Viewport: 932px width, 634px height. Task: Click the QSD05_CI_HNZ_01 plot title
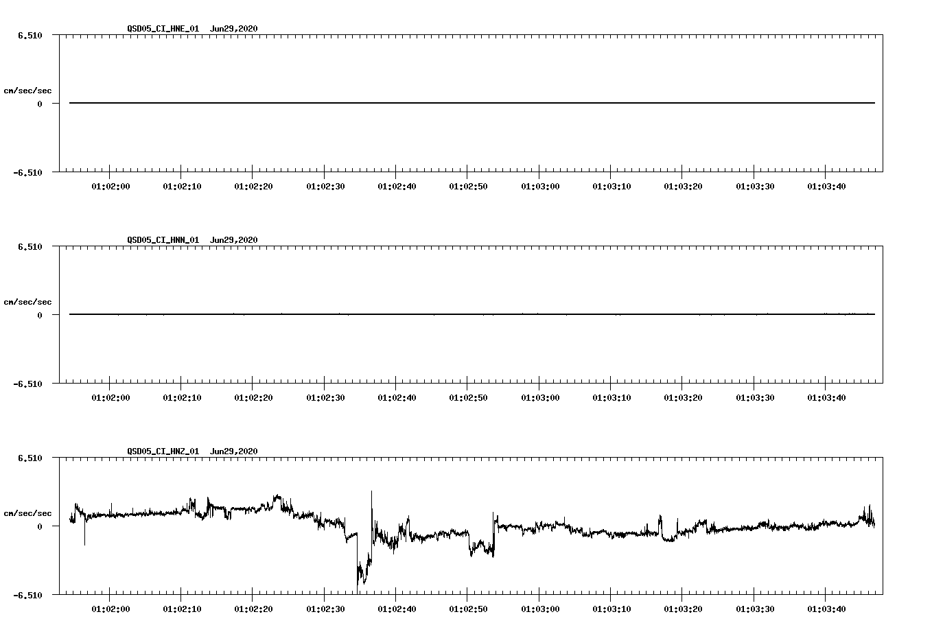[163, 451]
